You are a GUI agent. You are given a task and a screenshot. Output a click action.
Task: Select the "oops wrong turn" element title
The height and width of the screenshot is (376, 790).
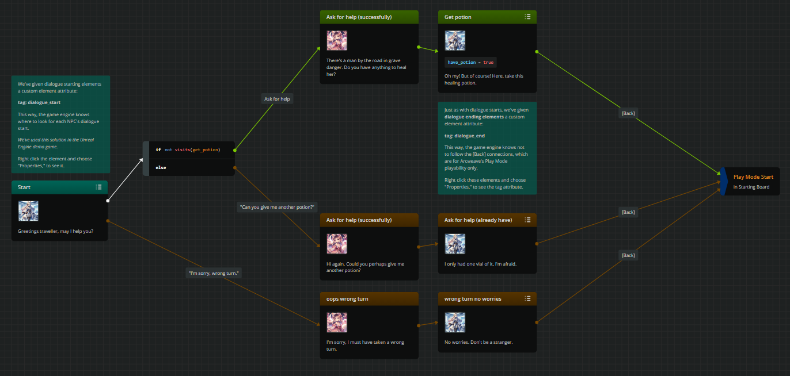[x=347, y=299]
